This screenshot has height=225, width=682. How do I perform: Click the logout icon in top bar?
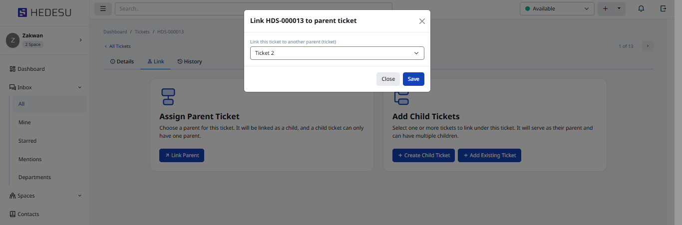pos(663,8)
